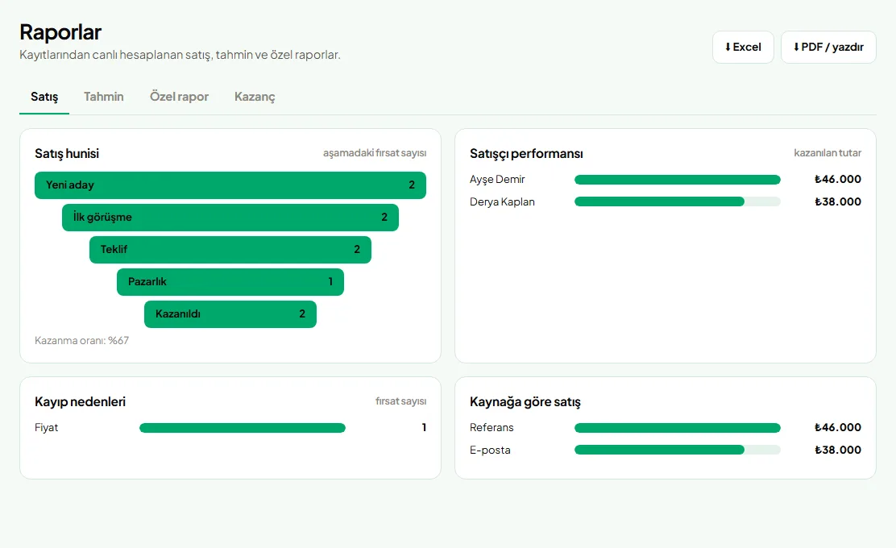This screenshot has height=548, width=896.
Task: Go to the Kazanç tab
Action: 255,98
